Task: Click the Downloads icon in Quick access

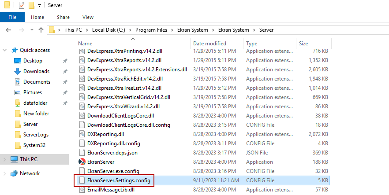Action: (x=18, y=71)
